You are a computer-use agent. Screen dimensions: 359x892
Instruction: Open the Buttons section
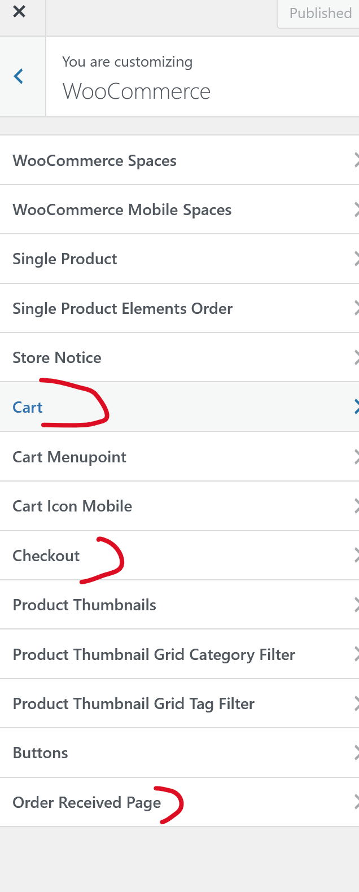point(41,753)
